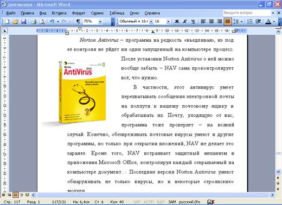Undo last action with arrow icon
Image resolution: width=282 pixels, height=205 pixels.
[52, 22]
